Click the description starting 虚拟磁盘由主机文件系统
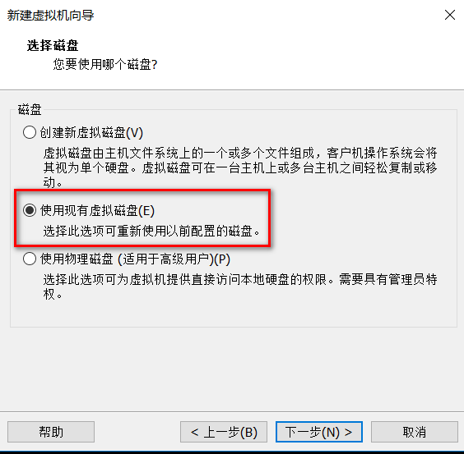Image resolution: width=464 pixels, height=454 pixels. click(x=240, y=167)
